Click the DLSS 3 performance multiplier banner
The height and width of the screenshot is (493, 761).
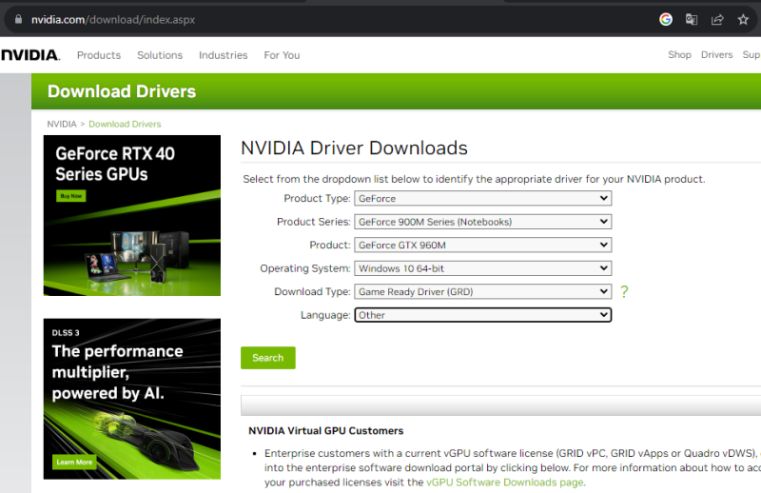pos(132,399)
